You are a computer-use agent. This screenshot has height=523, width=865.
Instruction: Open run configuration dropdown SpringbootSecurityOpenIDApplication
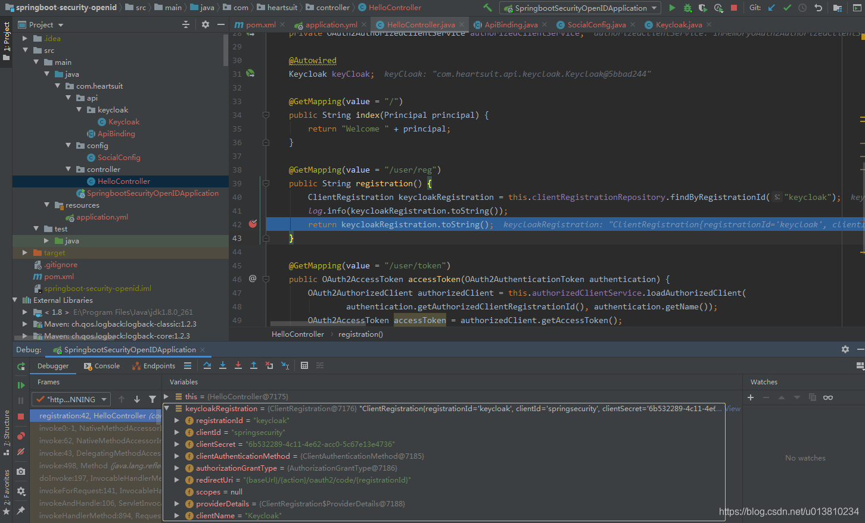tap(581, 8)
